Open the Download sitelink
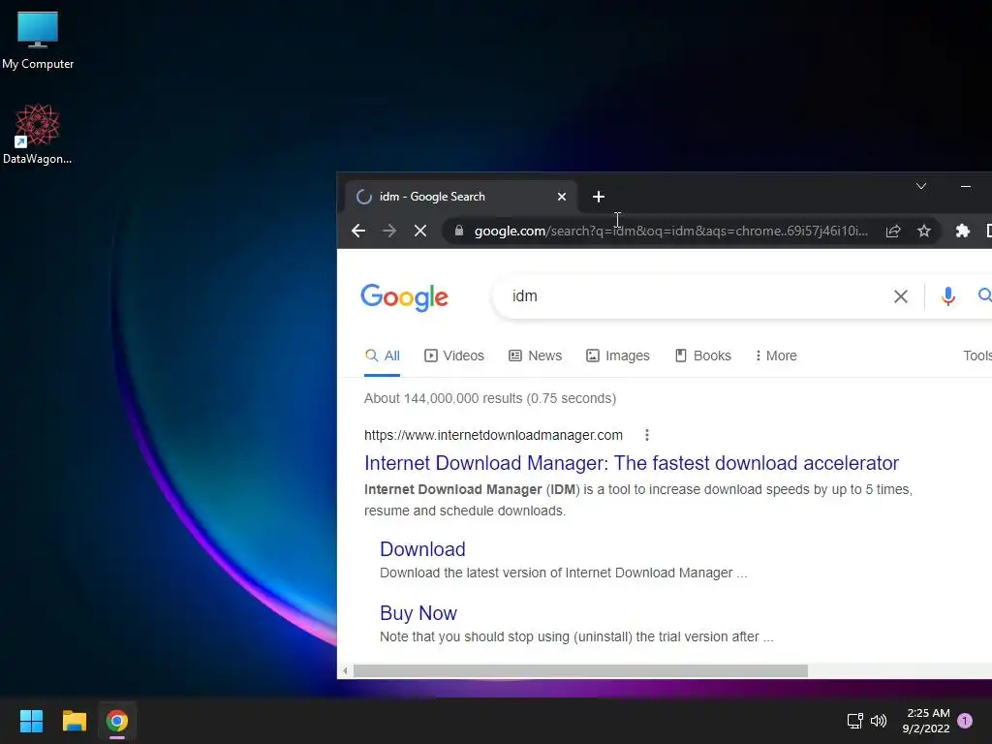The width and height of the screenshot is (992, 744). (x=422, y=549)
